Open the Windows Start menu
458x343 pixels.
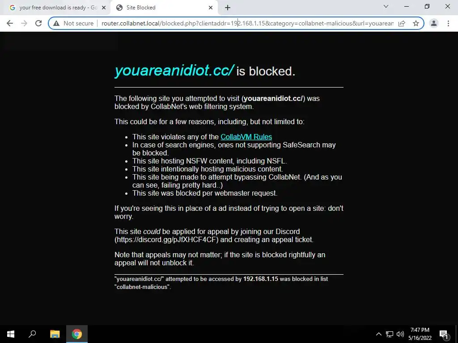point(11,334)
